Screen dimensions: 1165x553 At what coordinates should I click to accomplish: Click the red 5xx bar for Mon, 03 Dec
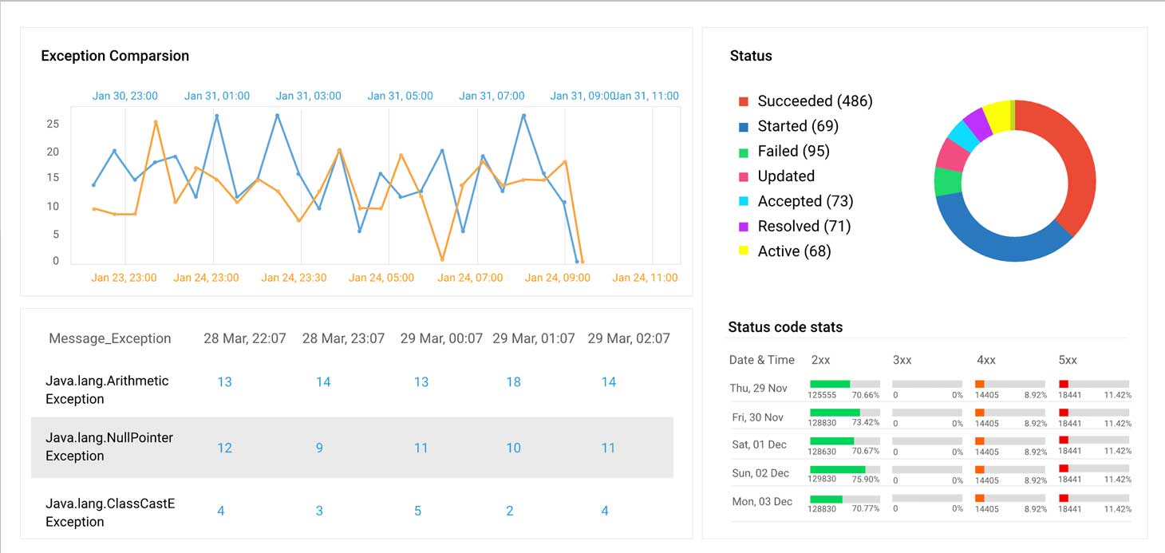pos(1064,496)
